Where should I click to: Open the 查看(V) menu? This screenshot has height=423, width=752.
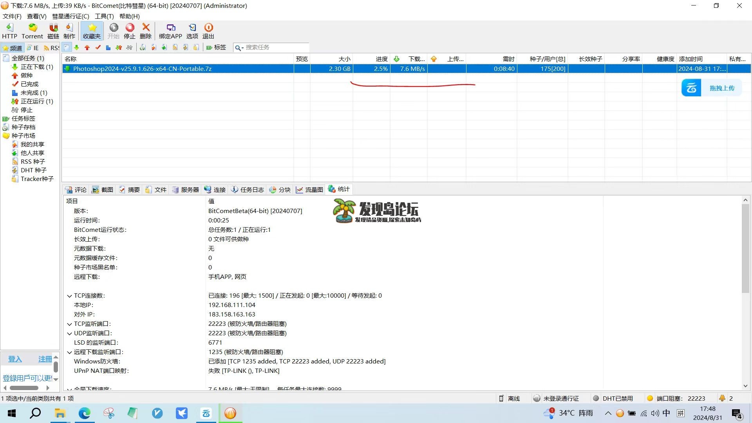click(x=36, y=16)
